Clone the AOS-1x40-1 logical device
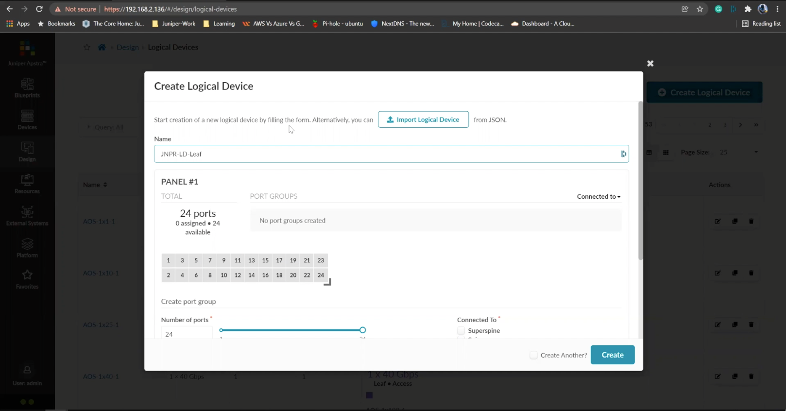The image size is (786, 411). [735, 376]
